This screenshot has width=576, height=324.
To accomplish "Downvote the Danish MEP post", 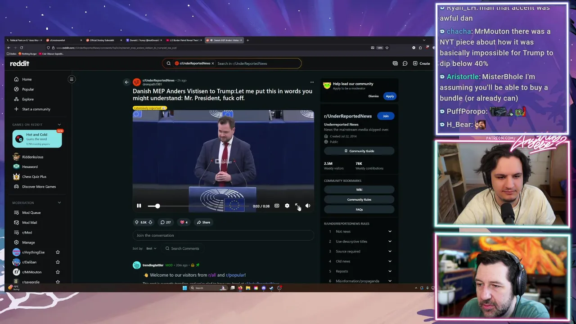I will pos(150,222).
